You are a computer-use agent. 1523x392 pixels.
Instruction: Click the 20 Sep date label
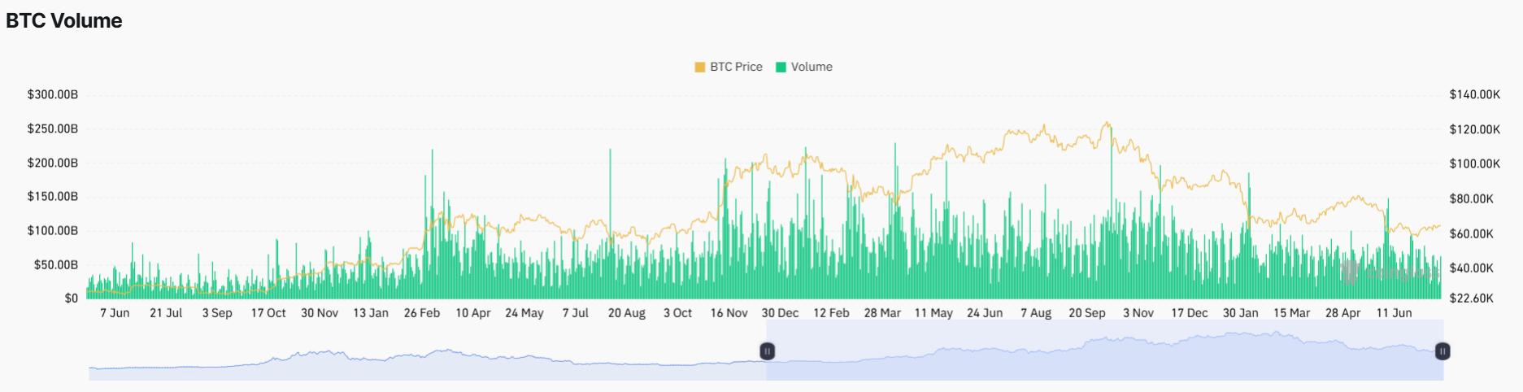pos(1087,313)
